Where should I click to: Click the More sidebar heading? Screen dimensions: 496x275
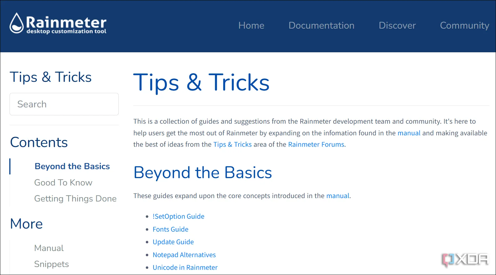click(27, 224)
